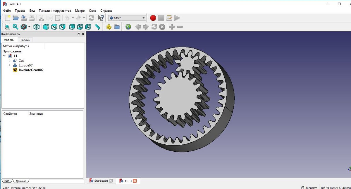Undock the Комбо панель with the float button

pos(79,34)
